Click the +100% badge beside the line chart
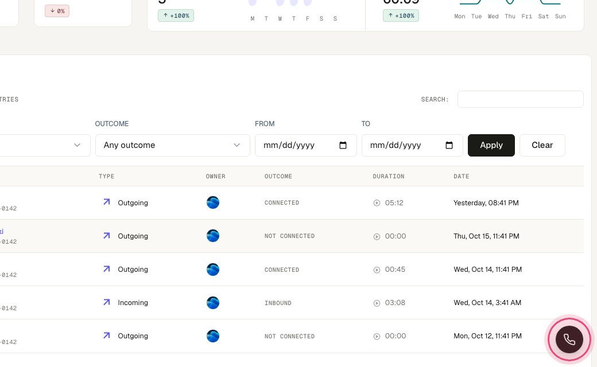 401,15
